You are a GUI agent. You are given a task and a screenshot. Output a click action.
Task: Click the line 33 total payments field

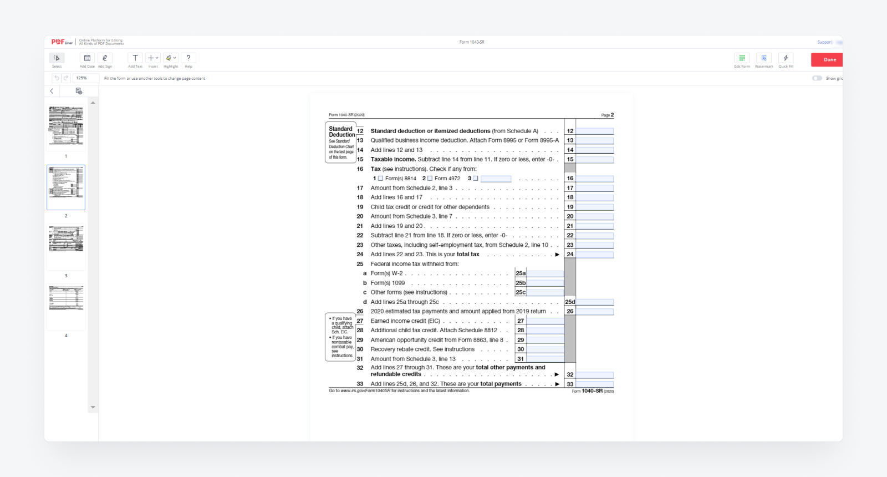click(x=595, y=384)
